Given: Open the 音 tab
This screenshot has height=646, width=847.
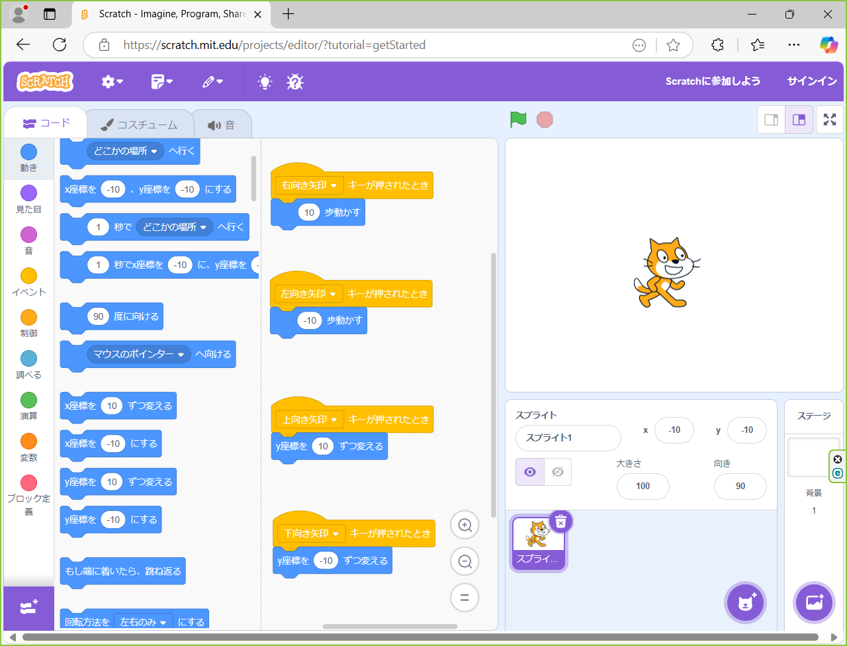Looking at the screenshot, I should (222, 124).
